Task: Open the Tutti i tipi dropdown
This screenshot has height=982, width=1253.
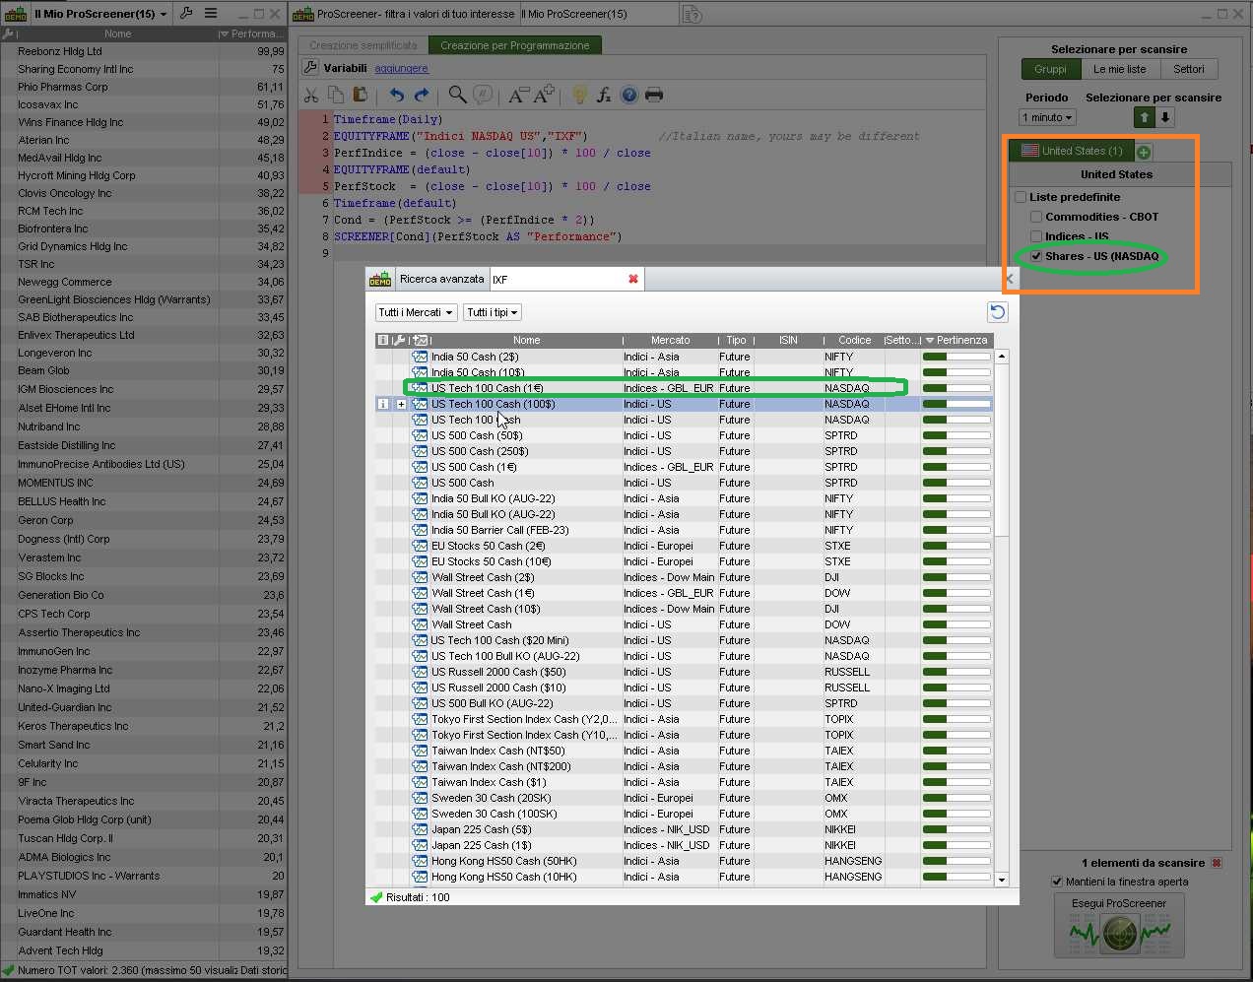Action: point(492,312)
